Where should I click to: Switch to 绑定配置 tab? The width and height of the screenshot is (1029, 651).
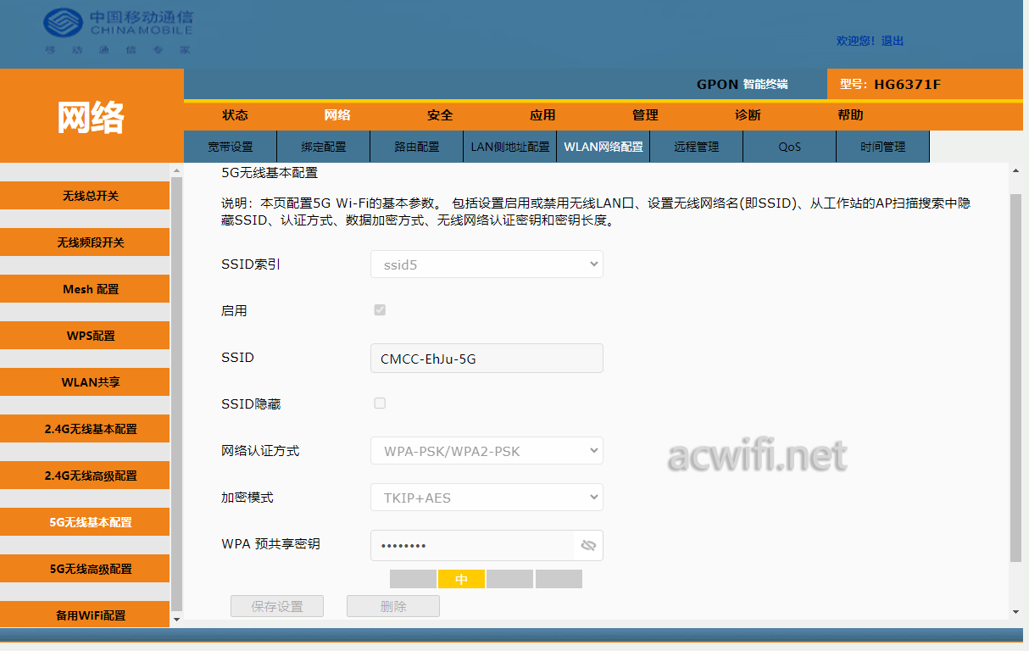(x=324, y=147)
